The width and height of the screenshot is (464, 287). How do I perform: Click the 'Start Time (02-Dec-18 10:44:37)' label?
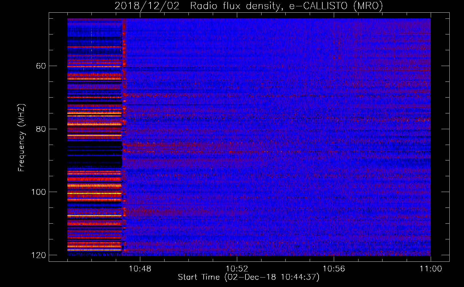[249, 277]
